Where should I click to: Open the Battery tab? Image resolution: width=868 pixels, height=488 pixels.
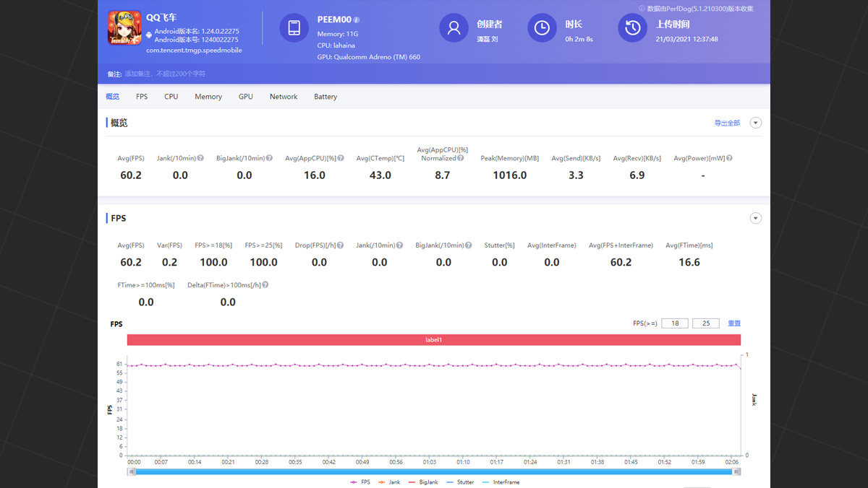[x=325, y=97]
